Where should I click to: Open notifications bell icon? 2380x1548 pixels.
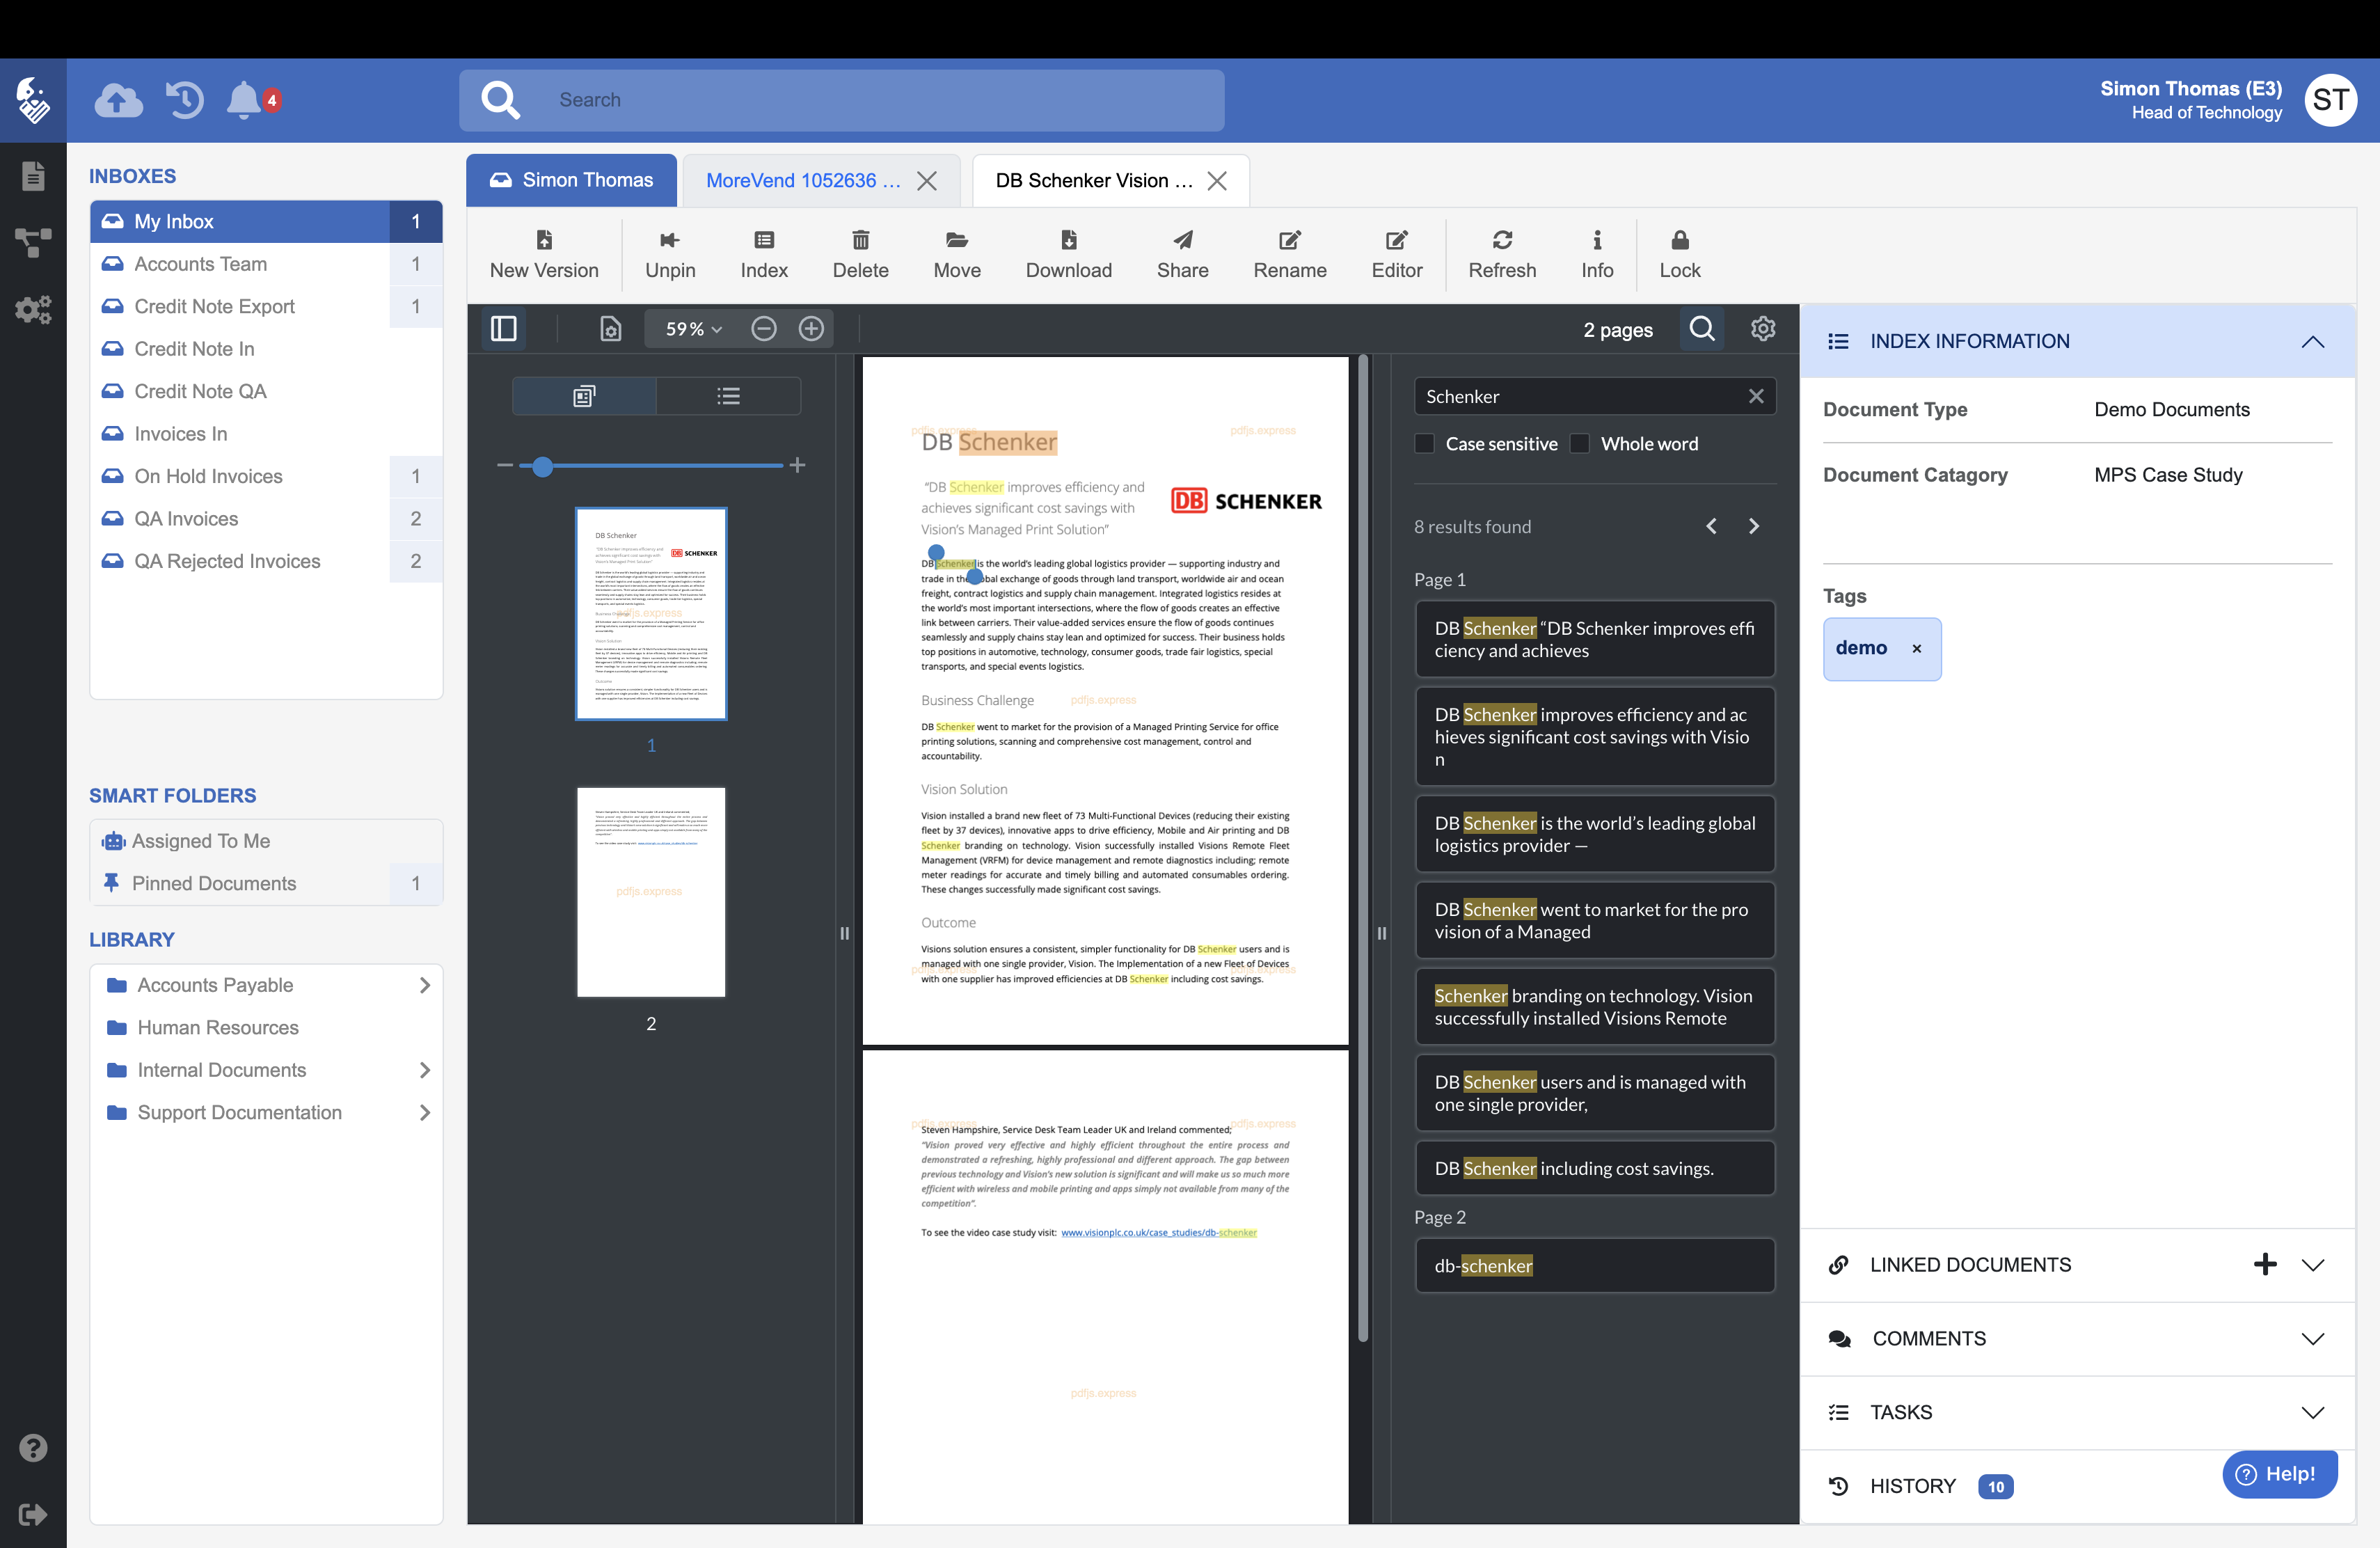click(244, 100)
